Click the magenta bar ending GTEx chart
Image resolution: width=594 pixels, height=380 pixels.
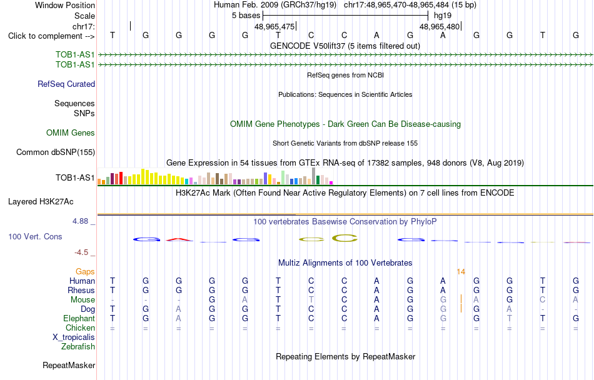click(331, 182)
